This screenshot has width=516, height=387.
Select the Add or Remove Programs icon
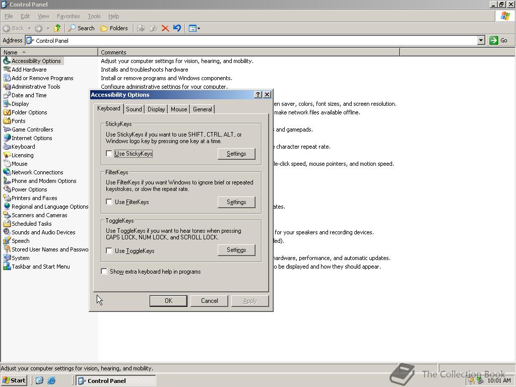click(7, 78)
